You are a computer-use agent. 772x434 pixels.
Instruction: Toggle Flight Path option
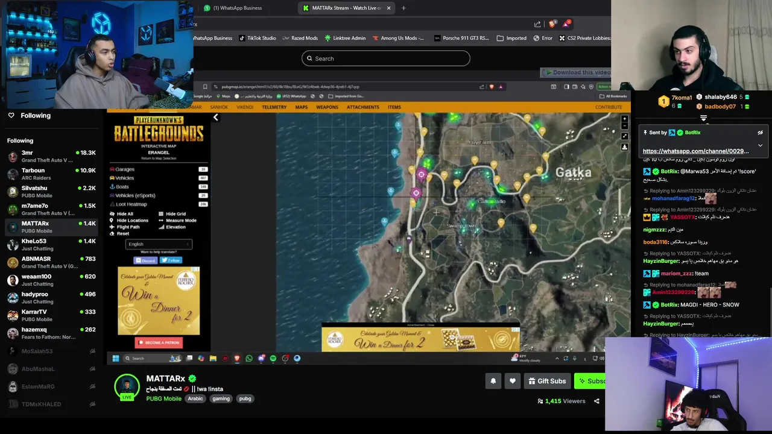click(125, 227)
